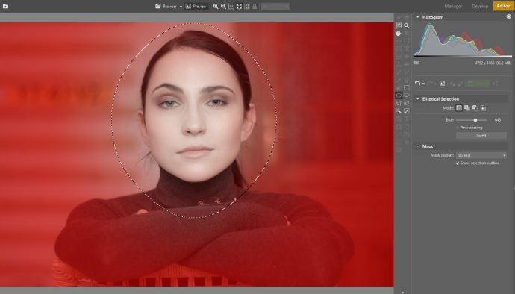The image size is (515, 294).
Task: Switch to Preview view
Action: (196, 6)
